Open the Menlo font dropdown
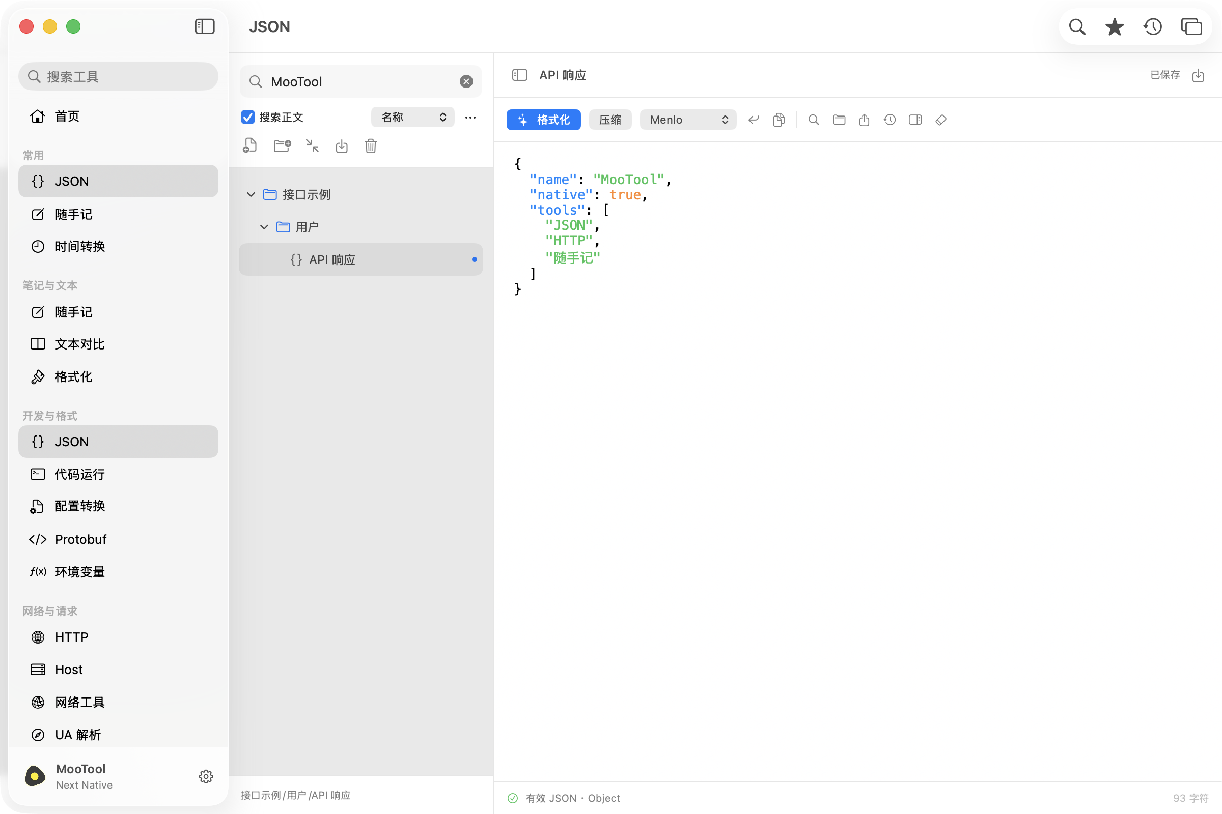Viewport: 1222px width, 814px height. tap(688, 120)
